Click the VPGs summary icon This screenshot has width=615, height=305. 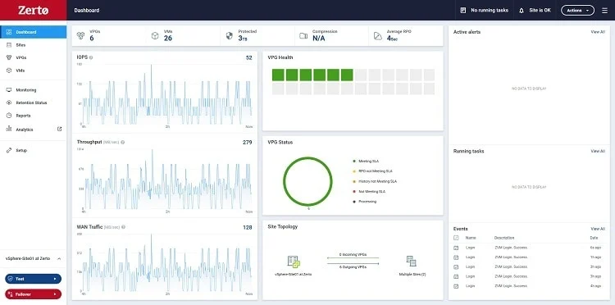click(80, 36)
